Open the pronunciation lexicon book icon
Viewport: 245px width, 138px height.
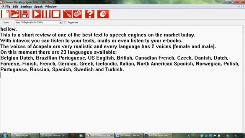(77, 14)
